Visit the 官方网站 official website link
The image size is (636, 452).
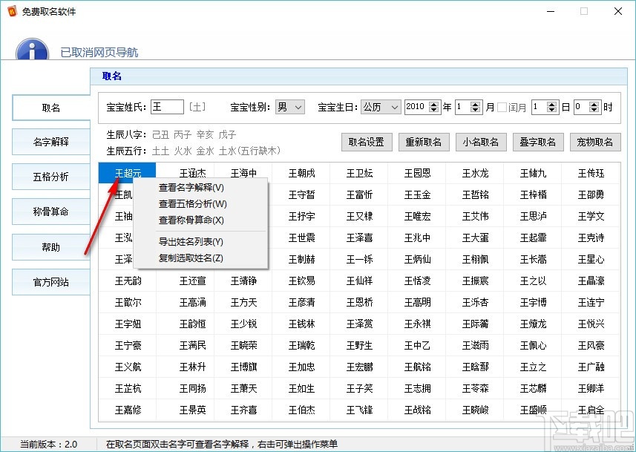pyautogui.click(x=50, y=281)
